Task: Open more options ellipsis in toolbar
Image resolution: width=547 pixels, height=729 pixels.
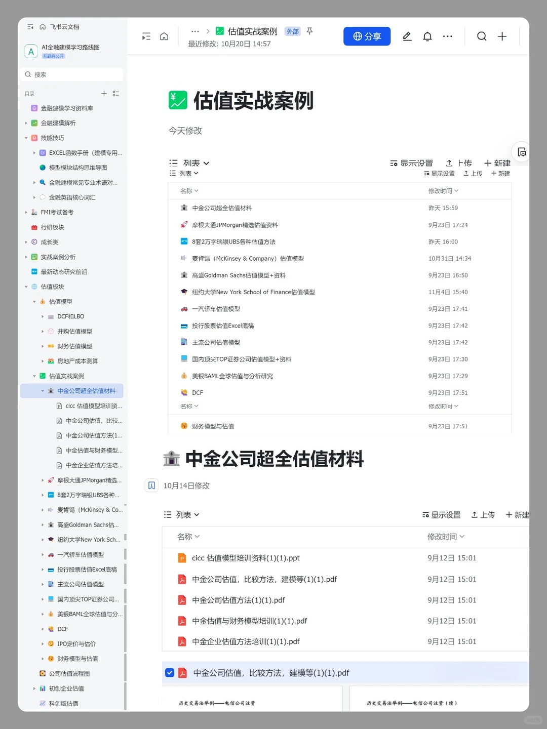Action: 448,36
